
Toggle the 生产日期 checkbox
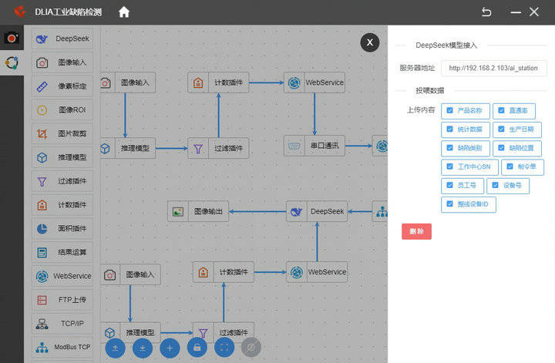501,129
